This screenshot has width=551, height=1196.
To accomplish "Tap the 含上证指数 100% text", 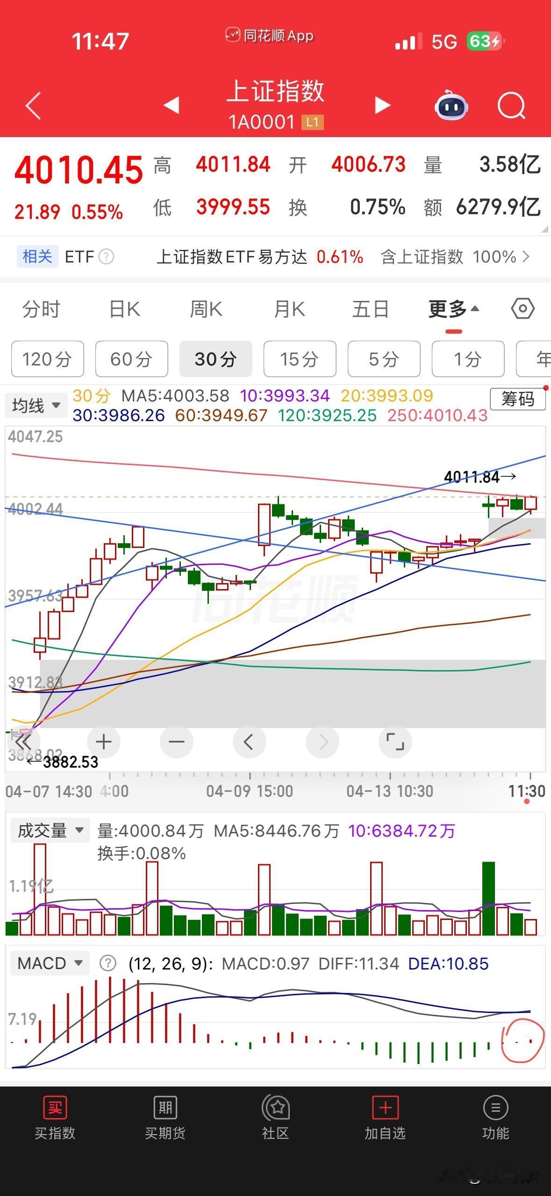I will click(x=449, y=257).
